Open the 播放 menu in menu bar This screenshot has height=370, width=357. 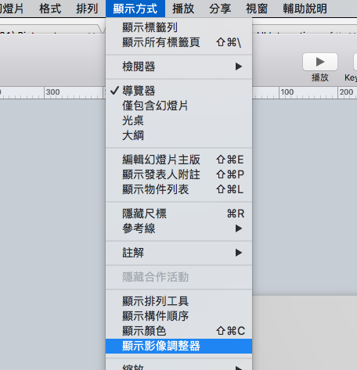(x=183, y=9)
